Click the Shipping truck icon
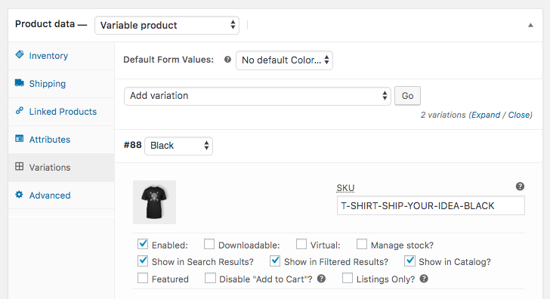 tap(20, 83)
